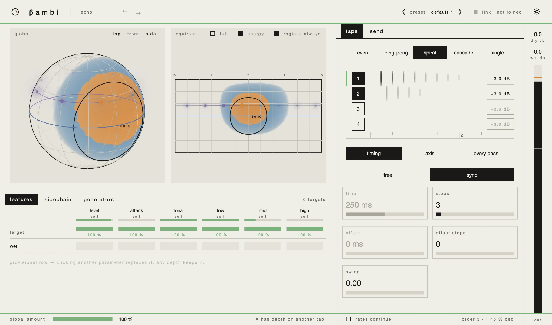Image resolution: width=552 pixels, height=325 pixels.
Task: Click the redo right arrow
Action: (x=138, y=13)
